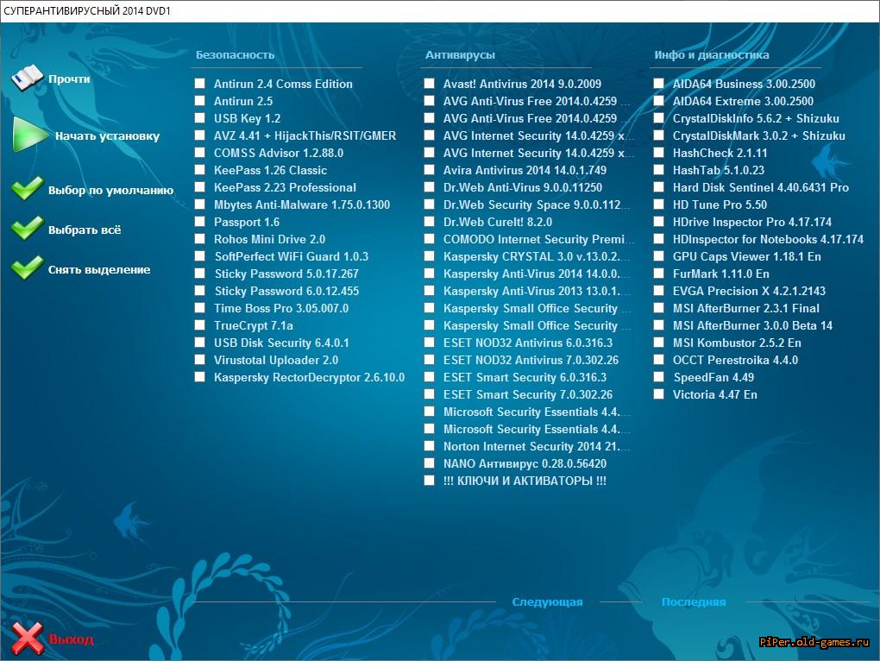Enable AIDA64 Extreme 3.00.2500 checkbox

pos(659,101)
